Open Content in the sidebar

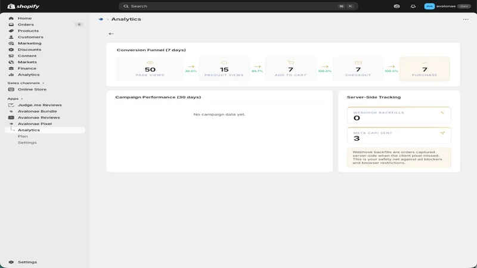click(27, 56)
